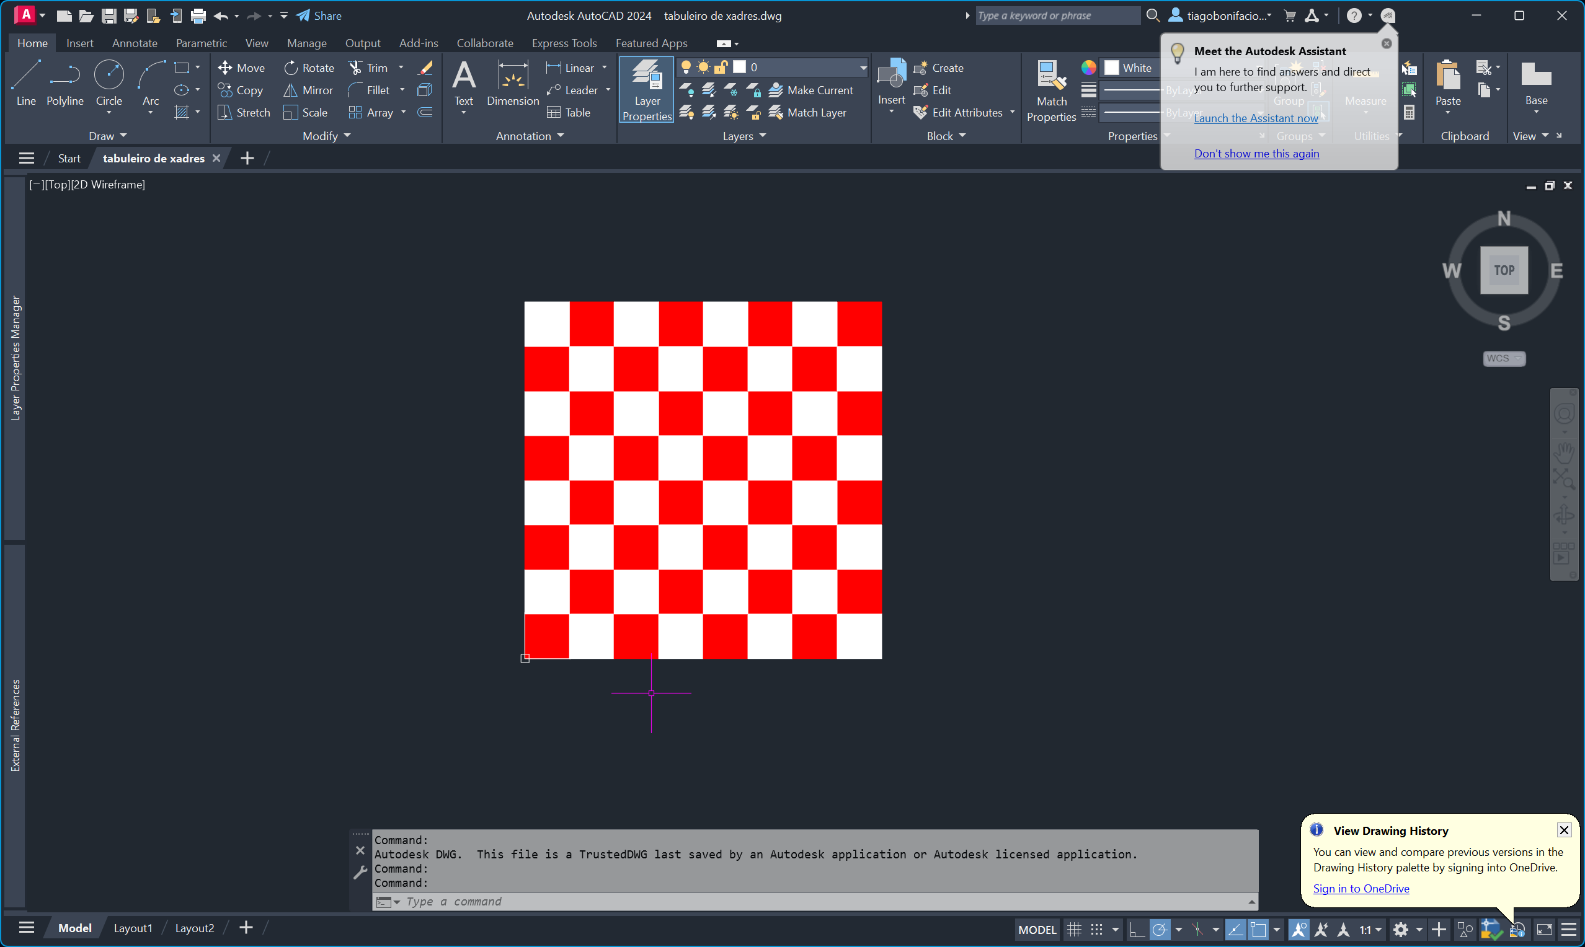
Task: Click Sign in to OneDrive link
Action: [1361, 888]
